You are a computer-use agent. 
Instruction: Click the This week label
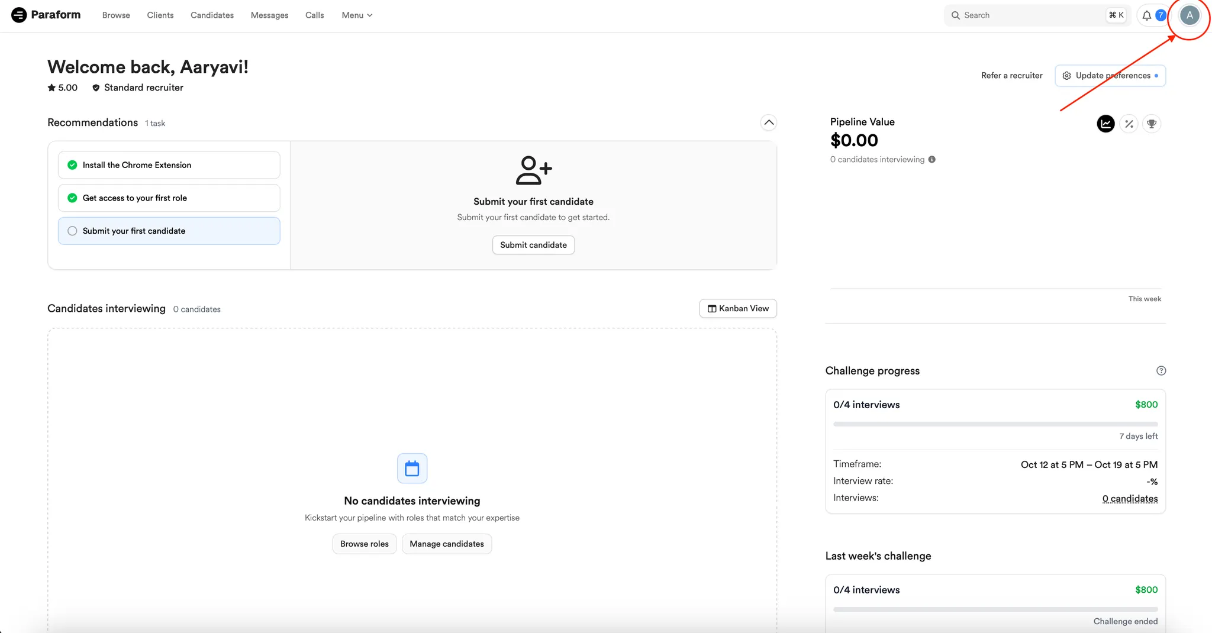click(1145, 299)
